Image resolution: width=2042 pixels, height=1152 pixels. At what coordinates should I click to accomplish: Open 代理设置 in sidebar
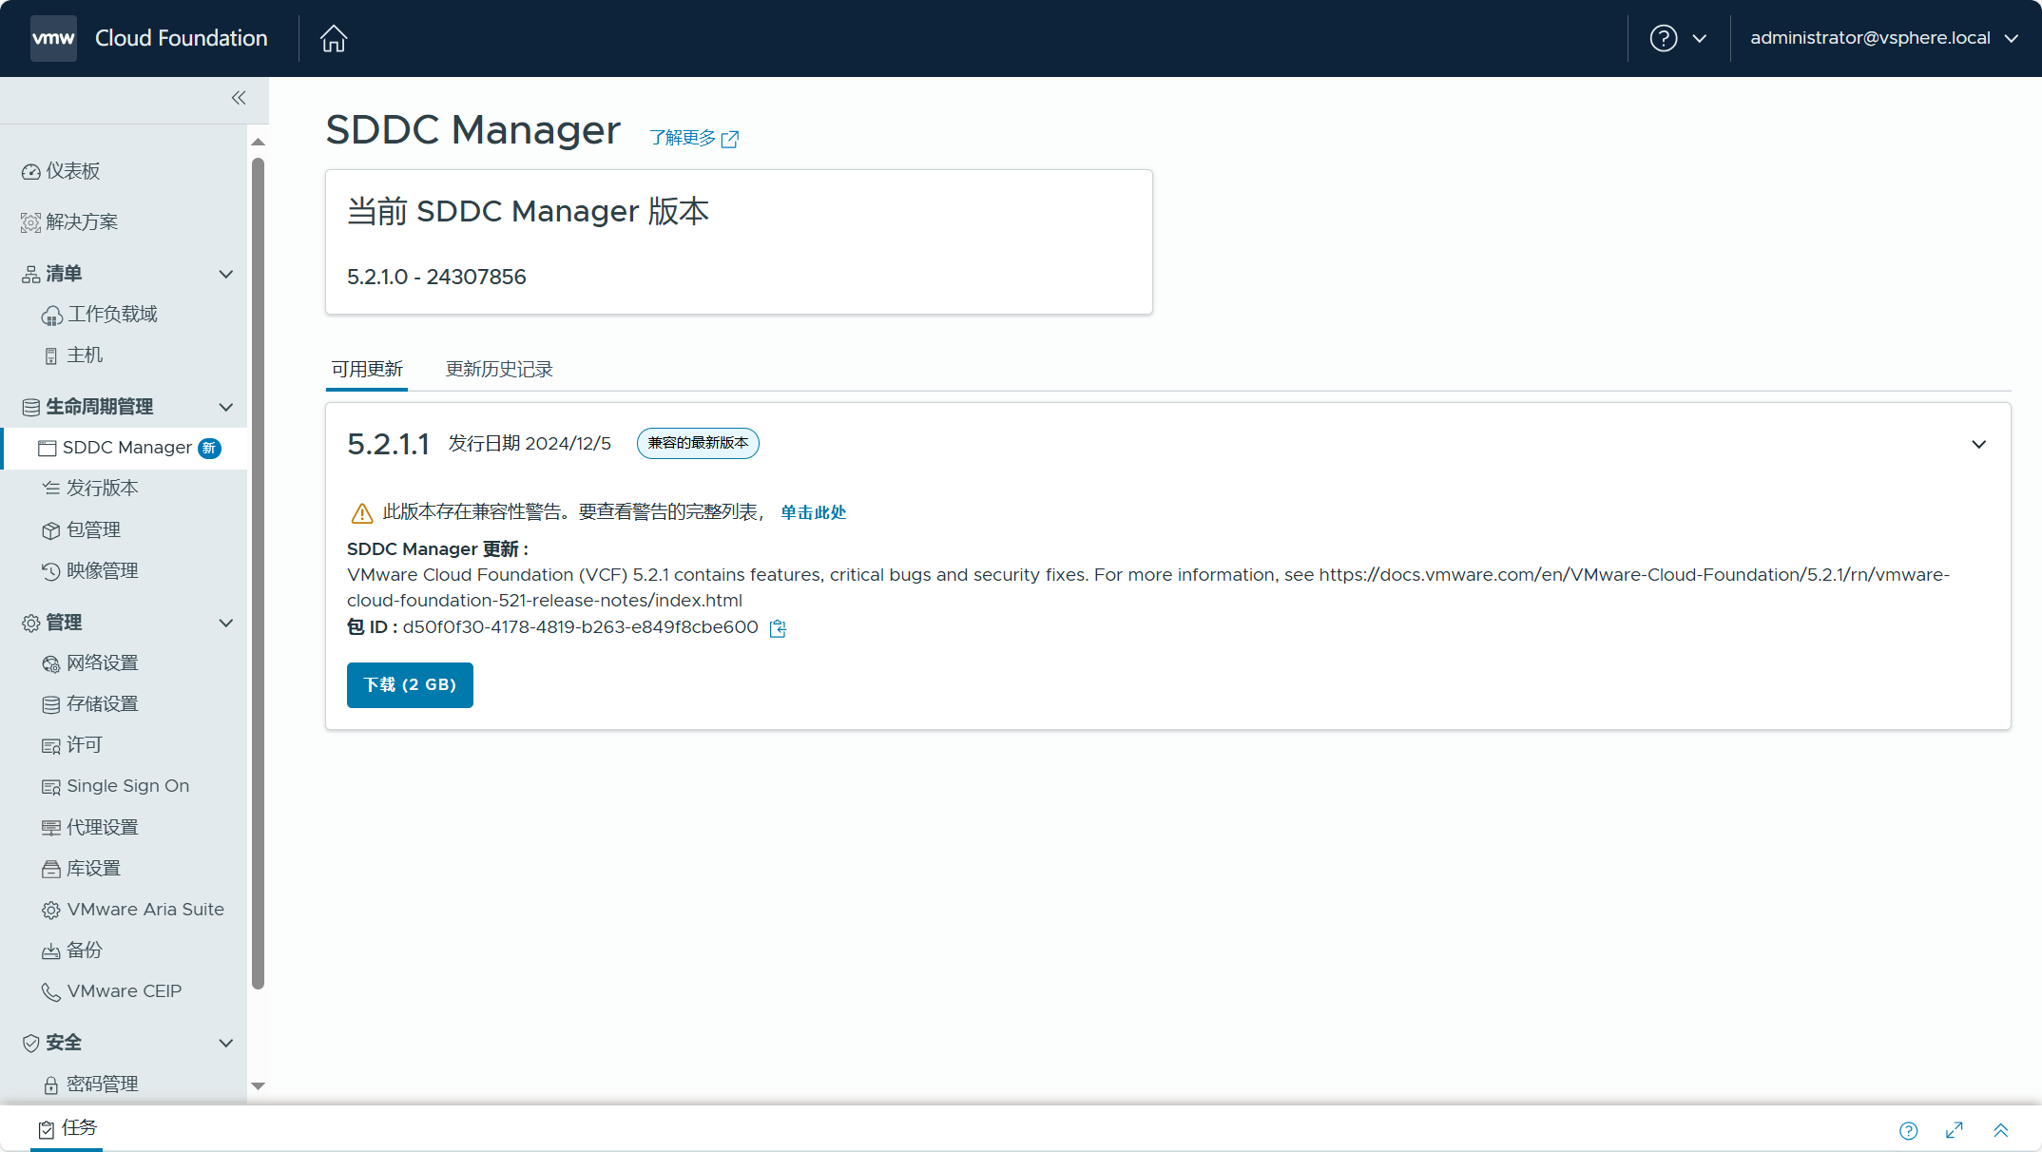[90, 827]
